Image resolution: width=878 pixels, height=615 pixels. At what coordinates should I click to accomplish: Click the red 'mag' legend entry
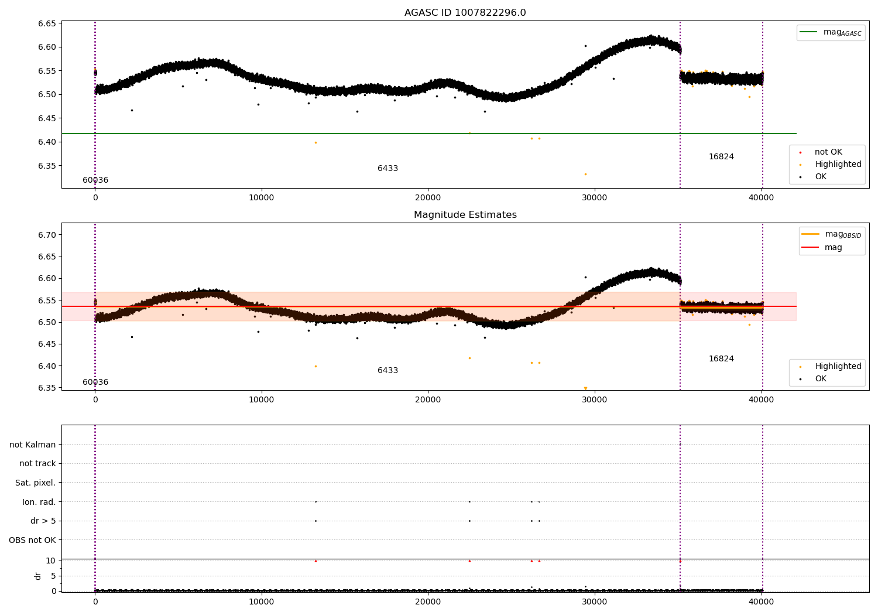834,247
